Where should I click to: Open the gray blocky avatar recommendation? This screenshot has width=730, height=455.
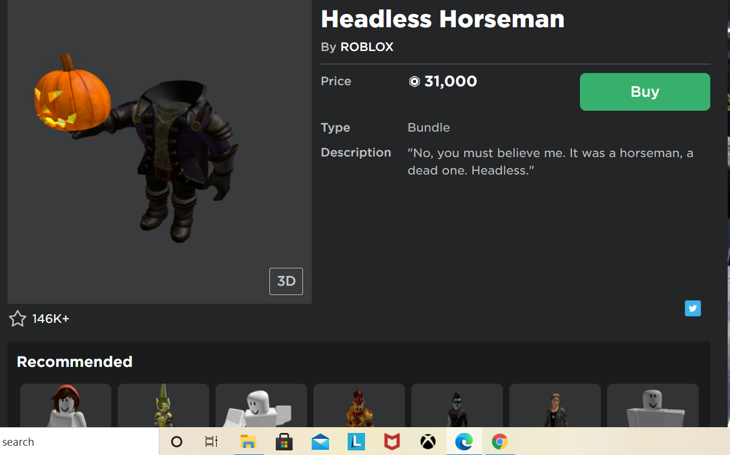point(653,406)
